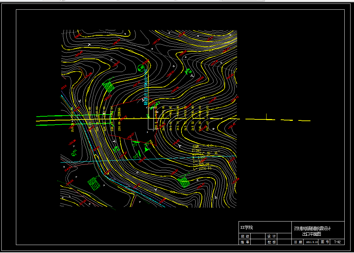Select the green circled symbol near tunnel label
This screenshot has width=354, height=253.
pos(141,68)
